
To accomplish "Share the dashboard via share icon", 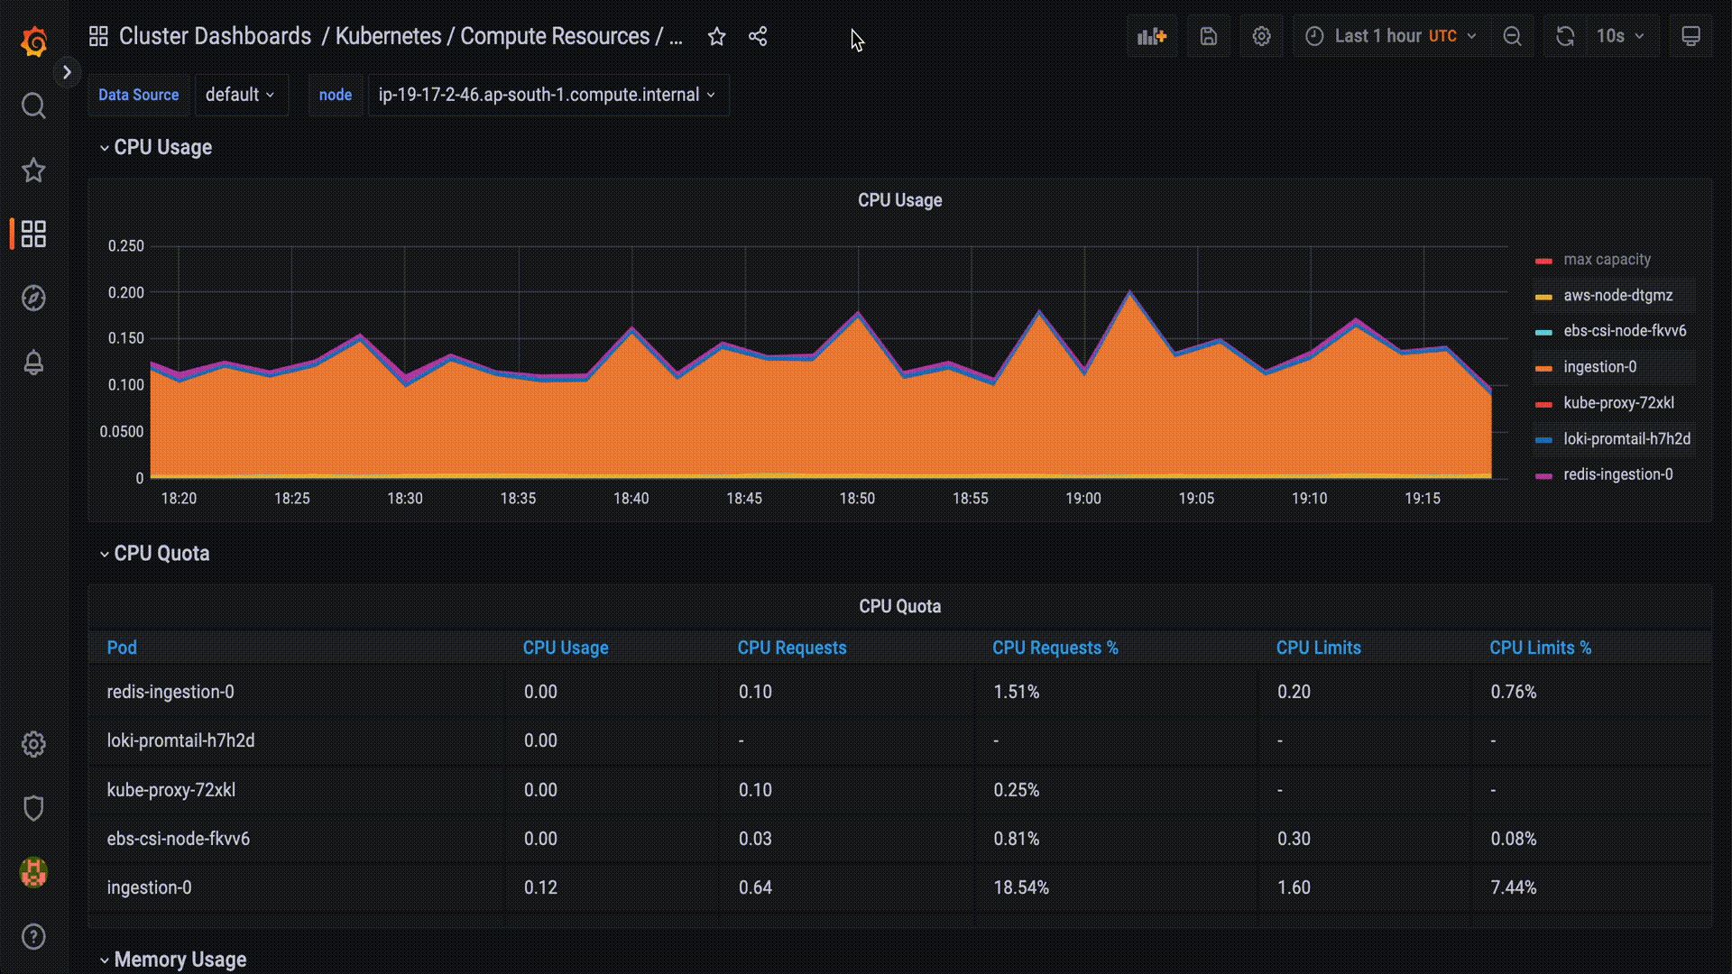I will coord(758,36).
